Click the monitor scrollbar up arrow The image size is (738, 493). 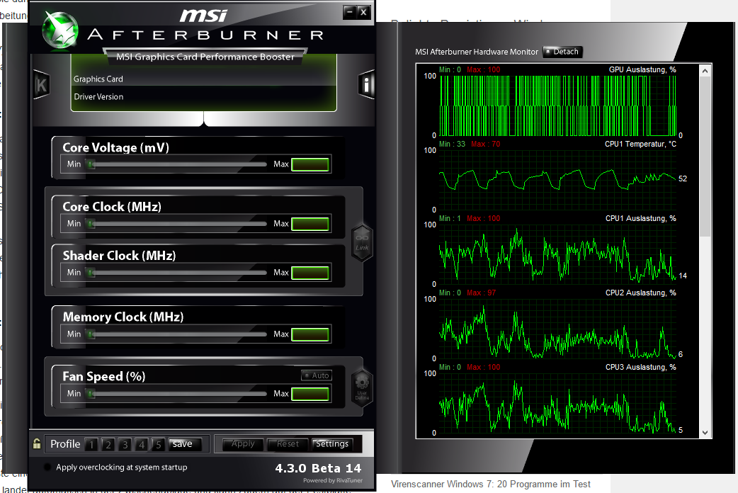(x=705, y=71)
